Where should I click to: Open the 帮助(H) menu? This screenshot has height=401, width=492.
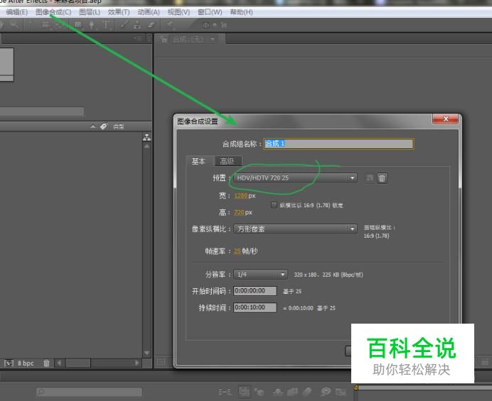241,12
